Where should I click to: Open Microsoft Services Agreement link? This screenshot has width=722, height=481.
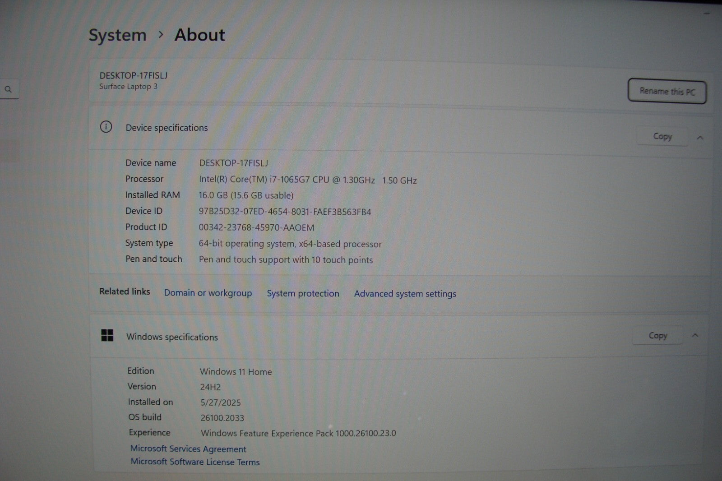coord(188,449)
